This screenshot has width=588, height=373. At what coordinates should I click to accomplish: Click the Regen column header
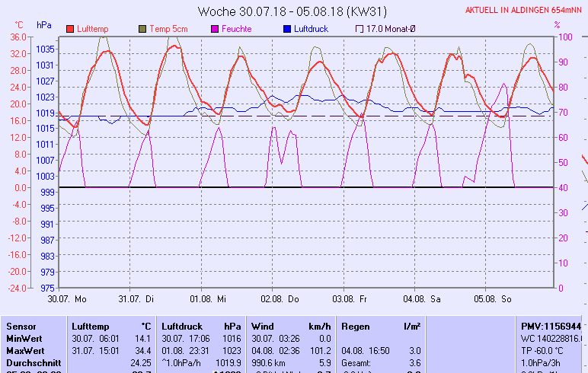click(356, 326)
